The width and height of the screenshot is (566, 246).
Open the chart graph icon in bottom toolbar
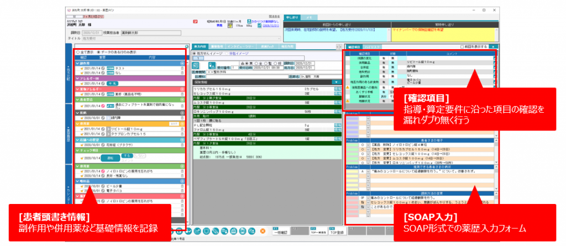197,231
